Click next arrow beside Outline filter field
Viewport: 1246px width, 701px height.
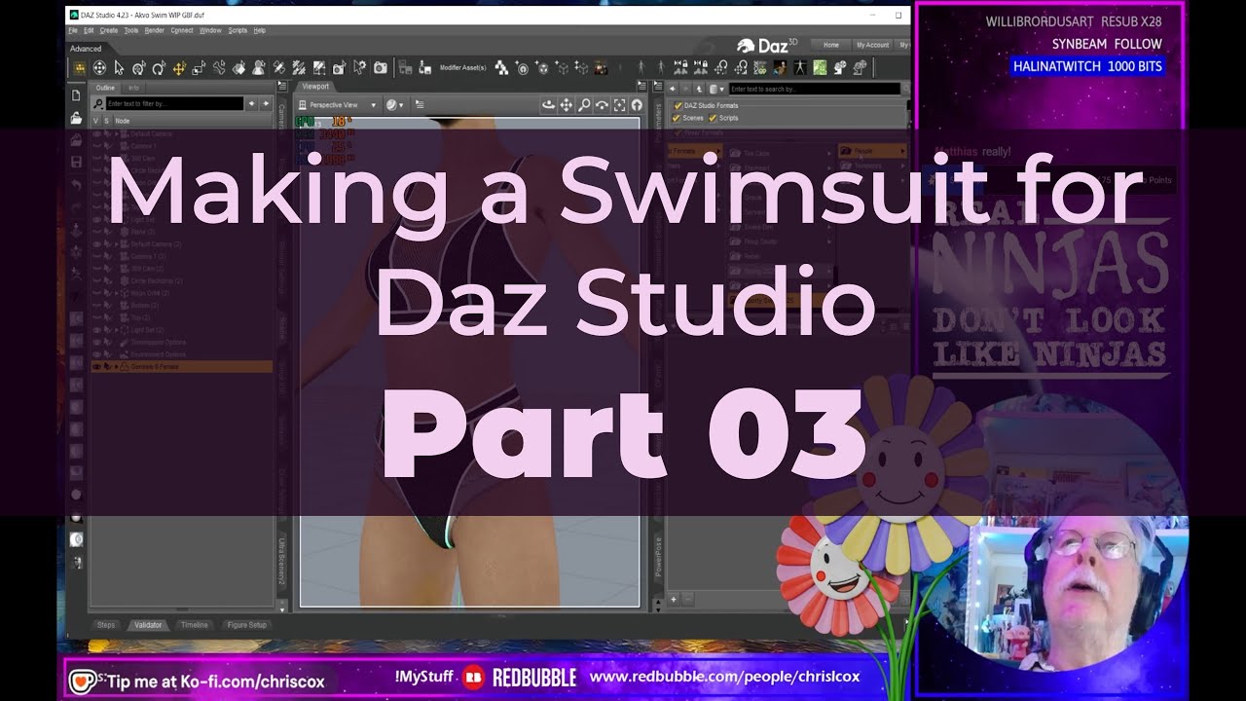266,103
